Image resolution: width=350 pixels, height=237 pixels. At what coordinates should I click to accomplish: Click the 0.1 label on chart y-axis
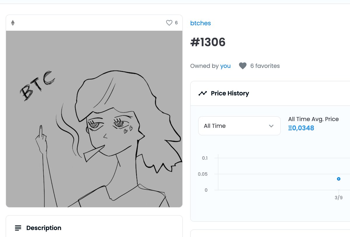click(x=205, y=158)
